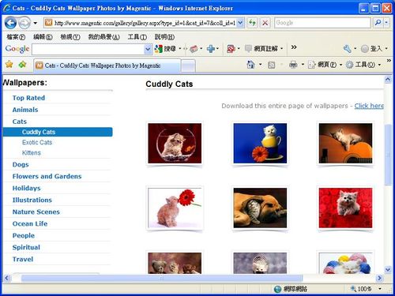Select the Cuddly Cats browser tab

[x=107, y=66]
